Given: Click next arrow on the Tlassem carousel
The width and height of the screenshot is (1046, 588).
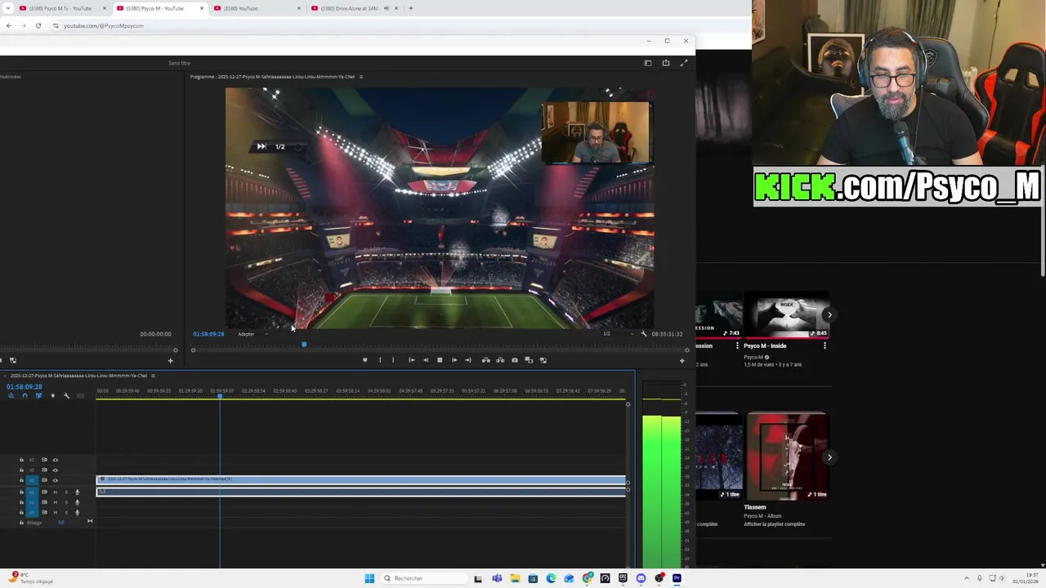Looking at the screenshot, I should tap(829, 457).
